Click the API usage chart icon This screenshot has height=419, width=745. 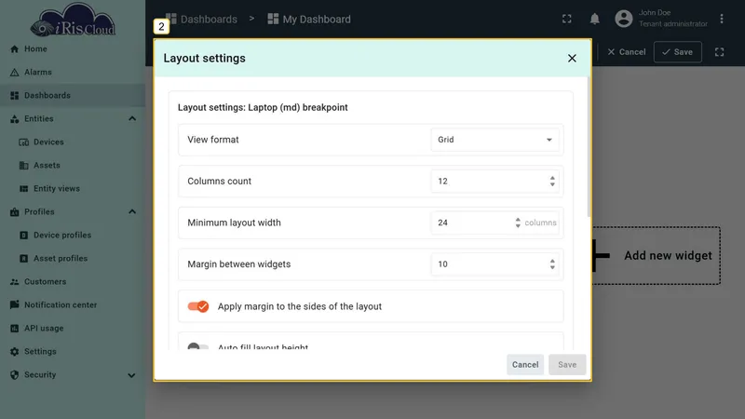pyautogui.click(x=14, y=329)
